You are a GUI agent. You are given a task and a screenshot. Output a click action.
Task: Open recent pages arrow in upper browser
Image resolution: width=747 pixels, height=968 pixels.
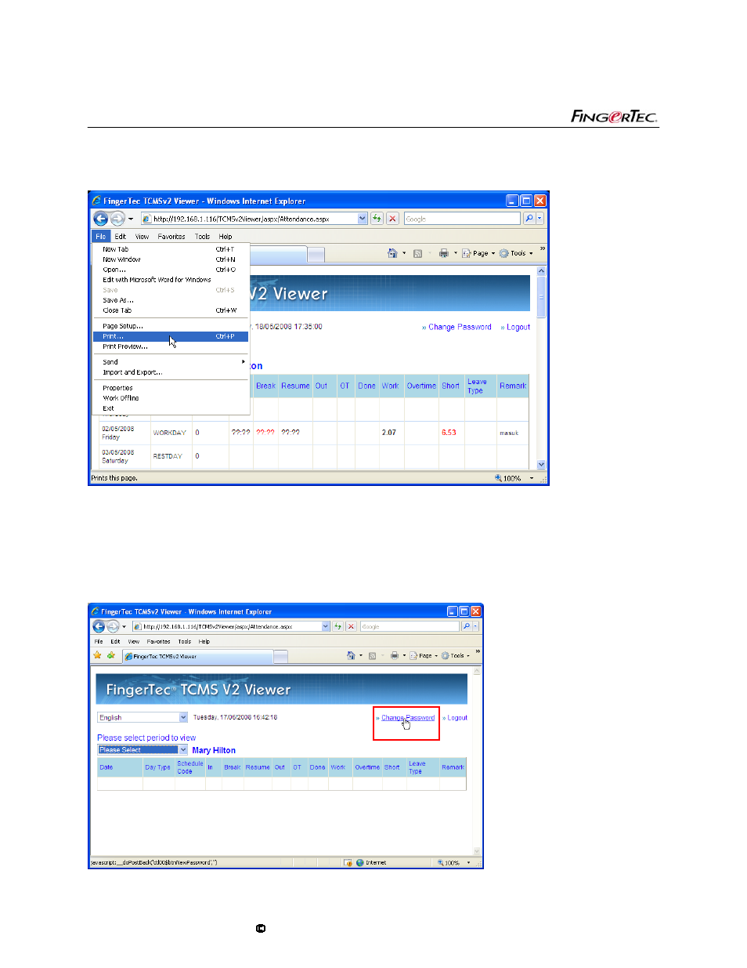click(131, 219)
